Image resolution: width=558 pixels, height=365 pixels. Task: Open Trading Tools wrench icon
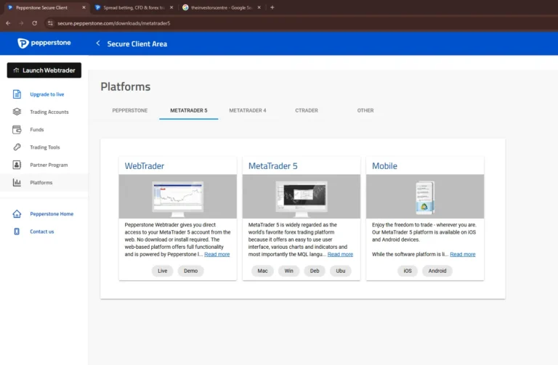click(x=17, y=147)
